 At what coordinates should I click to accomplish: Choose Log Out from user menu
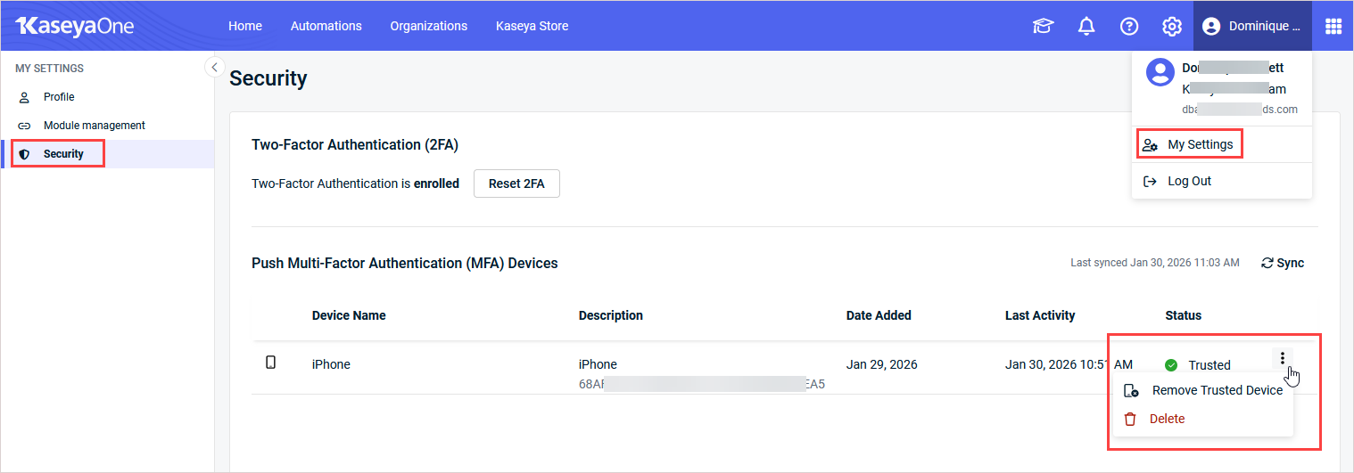(x=1188, y=181)
